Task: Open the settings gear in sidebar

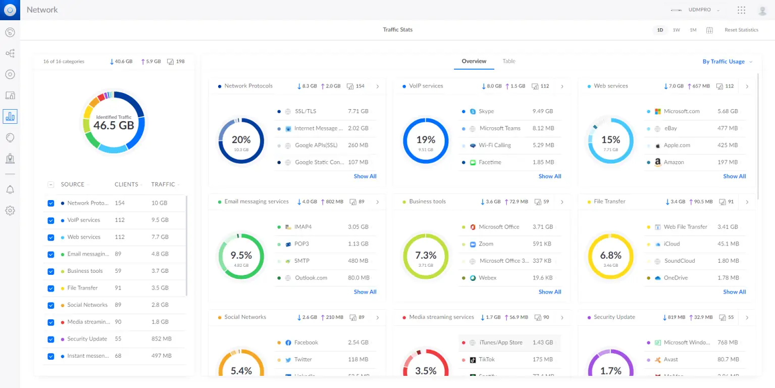Action: (x=10, y=211)
